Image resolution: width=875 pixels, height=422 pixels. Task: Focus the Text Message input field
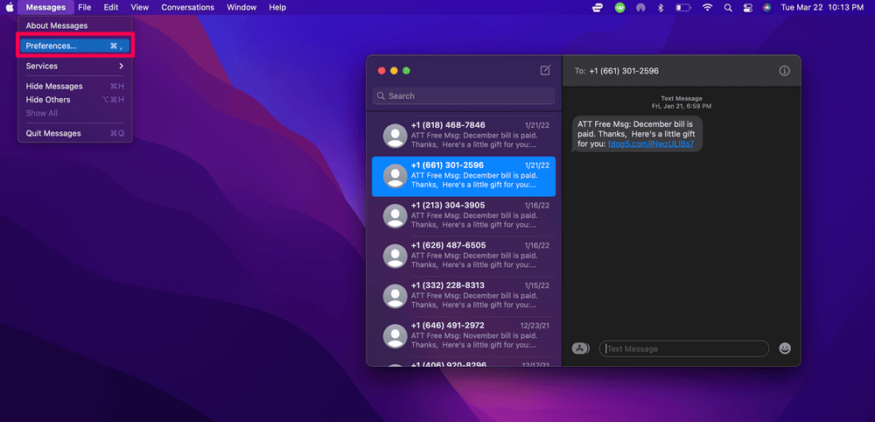pos(683,348)
